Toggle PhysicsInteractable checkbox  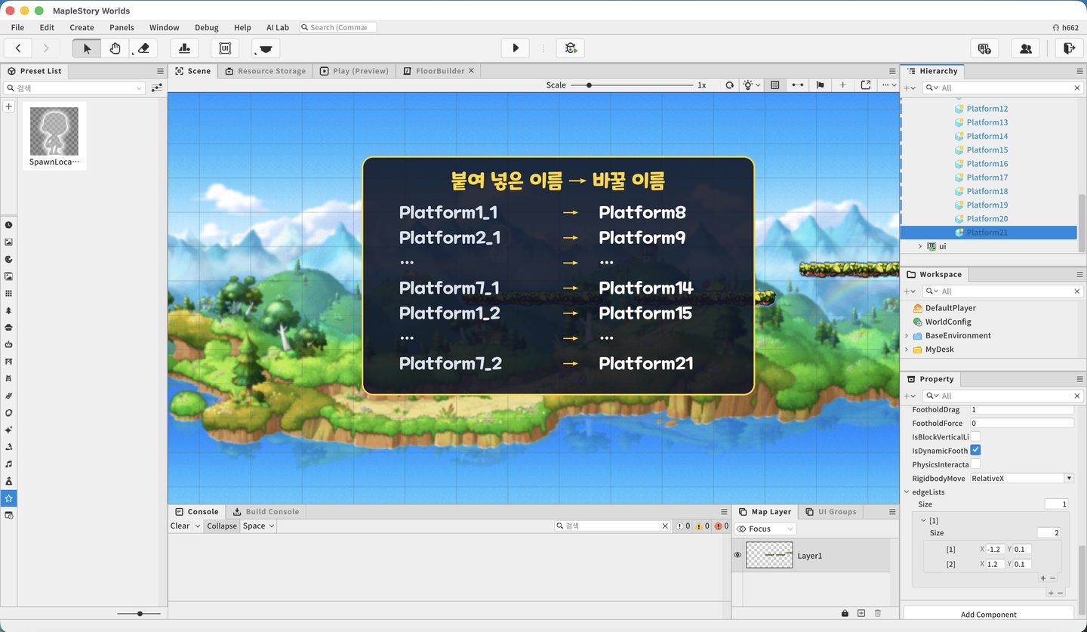975,464
